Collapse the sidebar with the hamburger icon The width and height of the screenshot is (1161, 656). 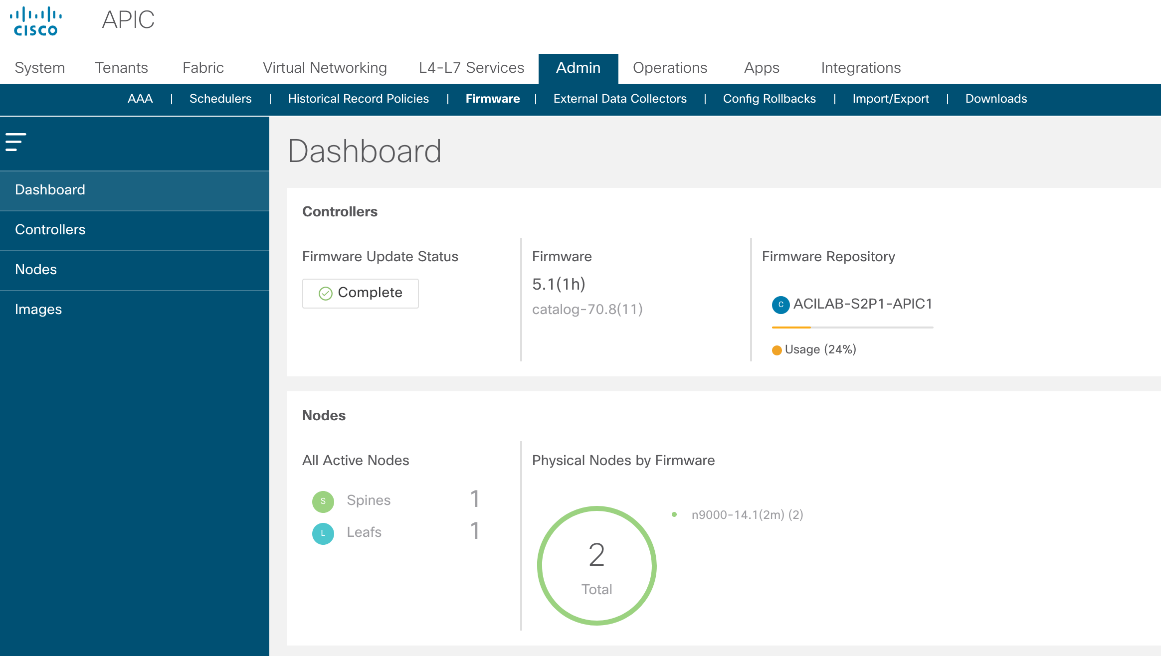tap(15, 142)
